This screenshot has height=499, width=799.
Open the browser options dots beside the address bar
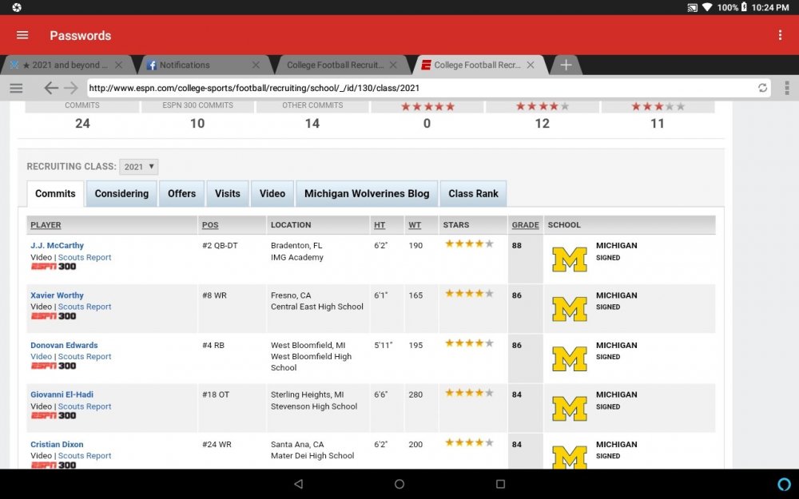787,88
